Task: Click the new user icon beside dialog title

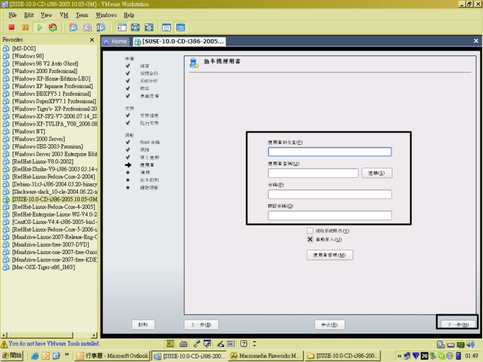Action: coord(194,63)
